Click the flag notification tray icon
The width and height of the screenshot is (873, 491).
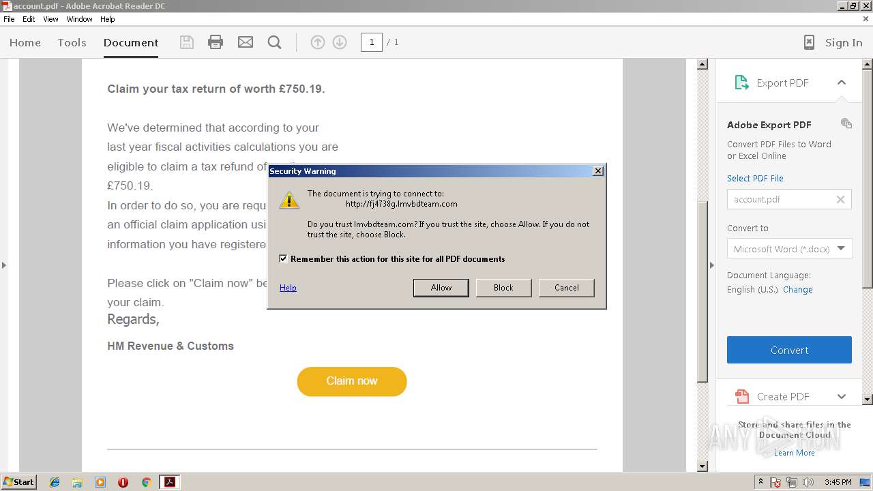coord(775,482)
